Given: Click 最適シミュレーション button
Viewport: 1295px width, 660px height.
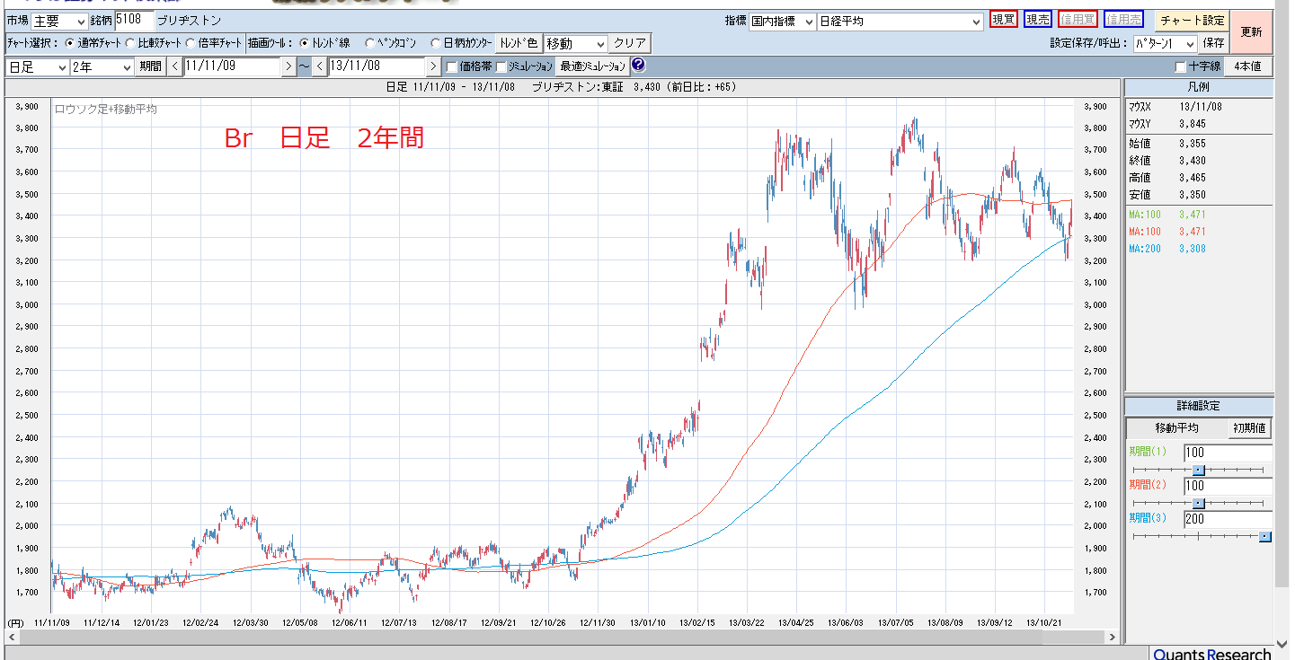Looking at the screenshot, I should pos(592,66).
